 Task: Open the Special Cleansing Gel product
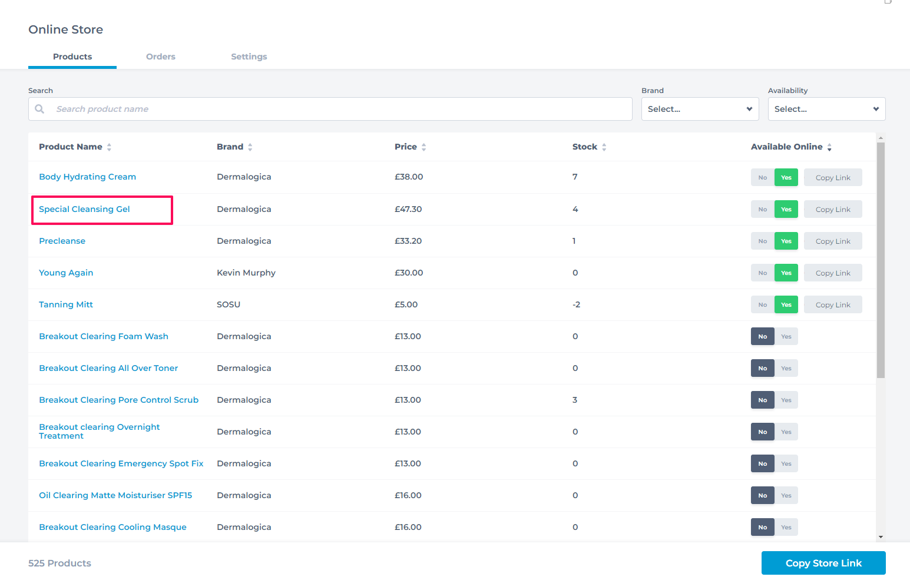pos(84,209)
